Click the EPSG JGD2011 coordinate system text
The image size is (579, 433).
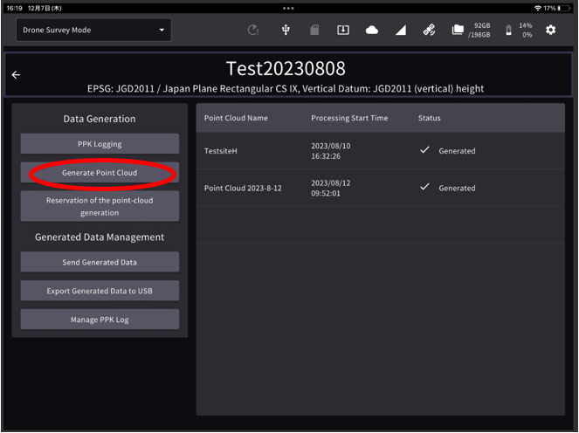286,88
